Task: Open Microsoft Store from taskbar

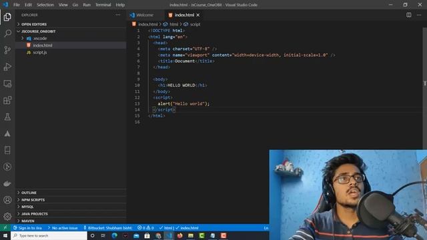Action: tap(147, 235)
